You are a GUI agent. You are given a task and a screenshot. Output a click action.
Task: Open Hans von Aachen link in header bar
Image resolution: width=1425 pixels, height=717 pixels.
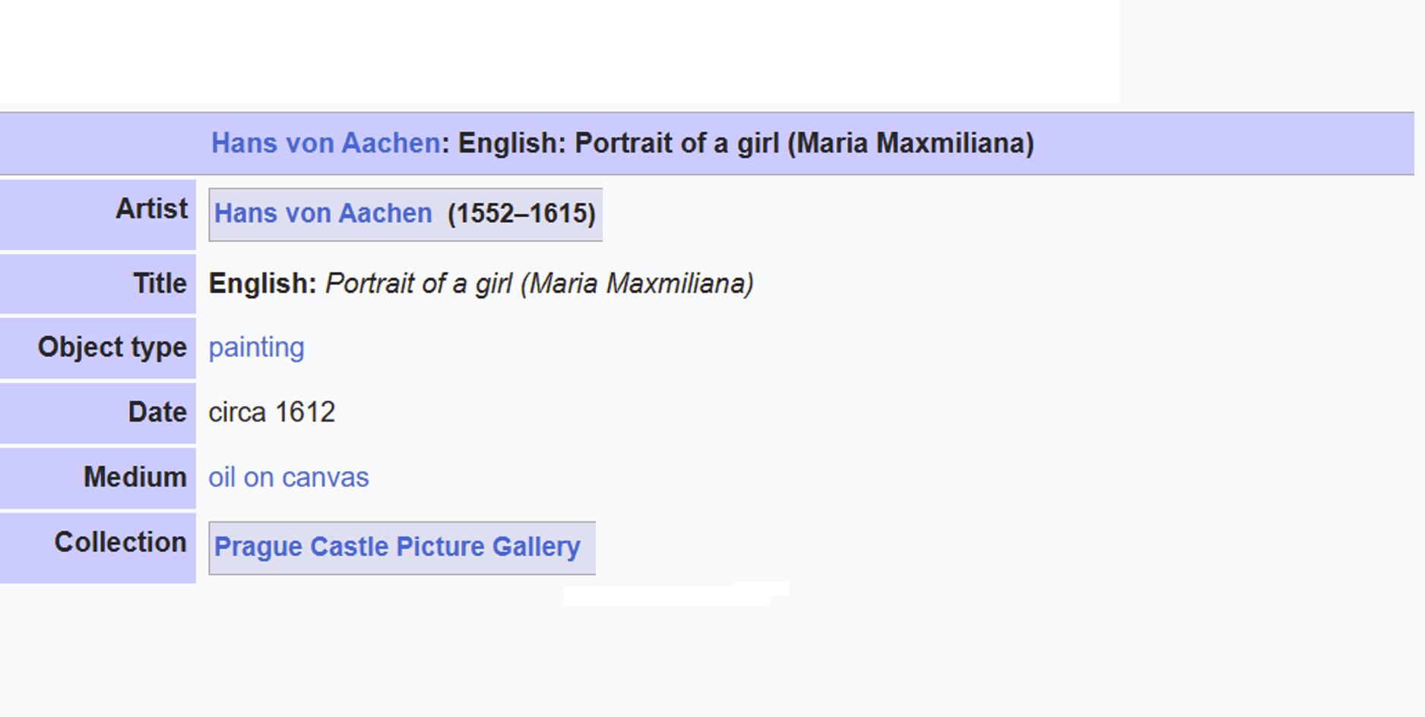[325, 143]
